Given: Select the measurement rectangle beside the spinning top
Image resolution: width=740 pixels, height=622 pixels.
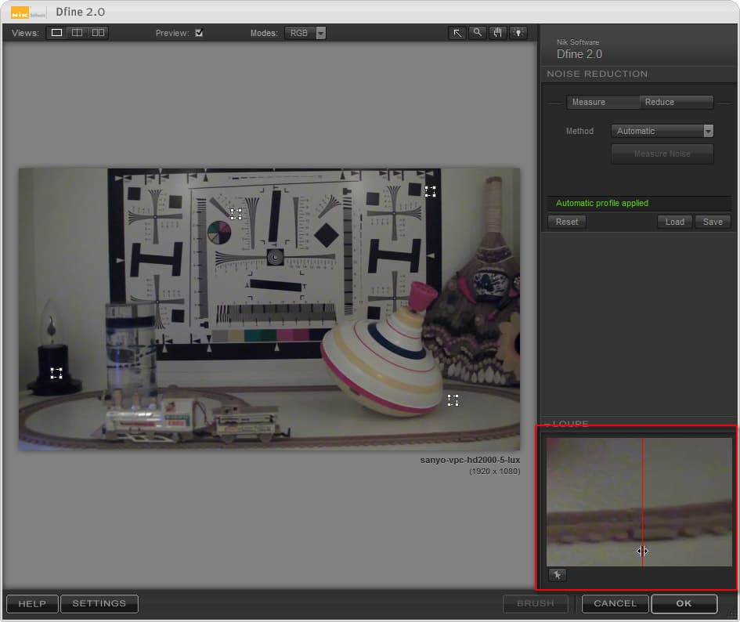Looking at the screenshot, I should click(453, 400).
